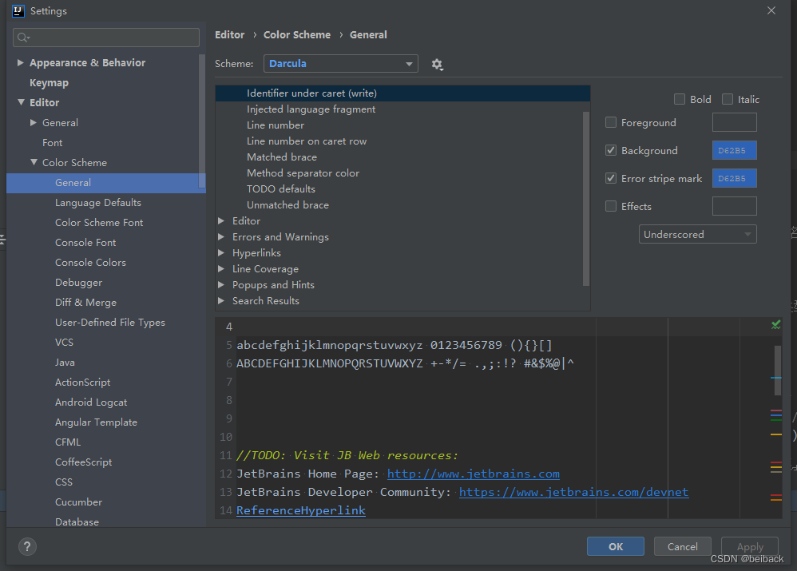797x571 pixels.
Task: Click the TODO comment line in preview
Action: coord(347,455)
